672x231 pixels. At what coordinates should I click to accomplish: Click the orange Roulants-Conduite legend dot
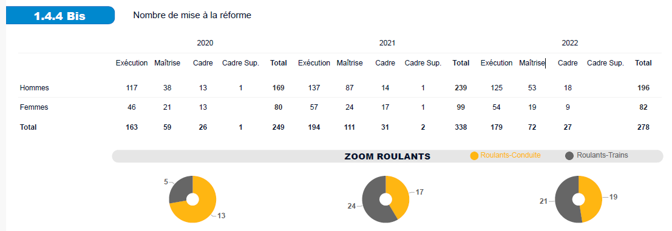(x=475, y=156)
